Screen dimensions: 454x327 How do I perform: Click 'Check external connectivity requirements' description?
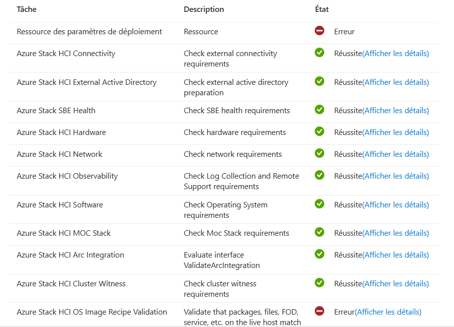click(230, 59)
